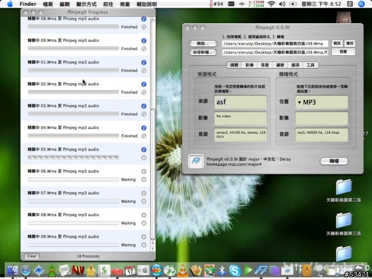
Task: Open the 前往 menu
Action: click(108, 4)
